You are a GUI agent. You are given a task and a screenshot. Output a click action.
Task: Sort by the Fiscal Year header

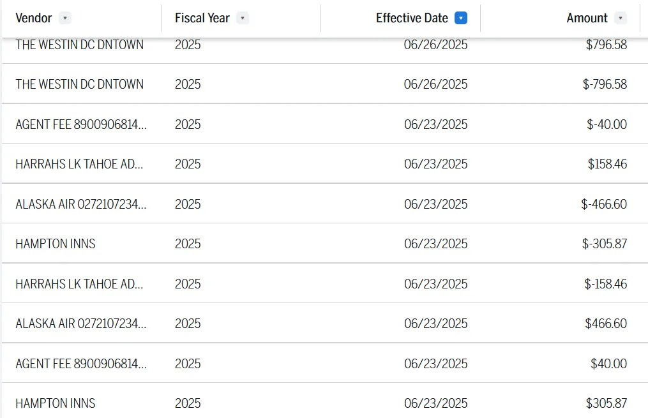point(202,18)
